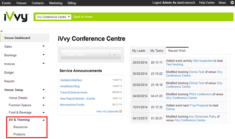The width and height of the screenshot is (235, 139).
Task: Switch to the My Tasks tab
Action: tap(157, 51)
